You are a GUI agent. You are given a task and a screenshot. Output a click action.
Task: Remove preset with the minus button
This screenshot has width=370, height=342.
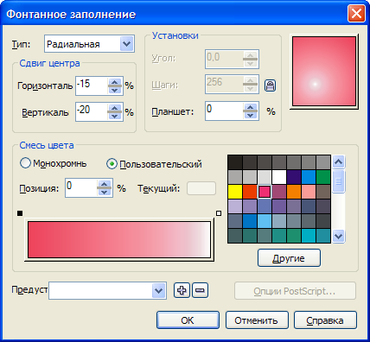[x=200, y=290]
